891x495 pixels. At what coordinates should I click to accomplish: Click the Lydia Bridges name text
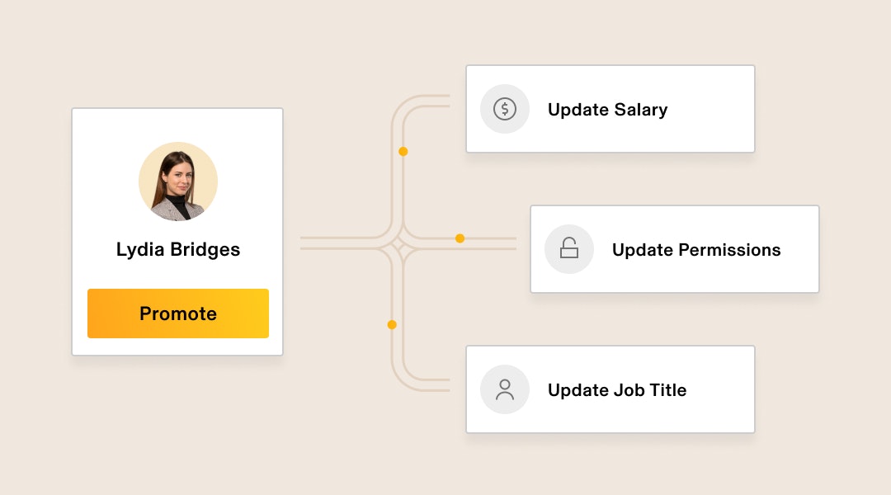pos(178,249)
